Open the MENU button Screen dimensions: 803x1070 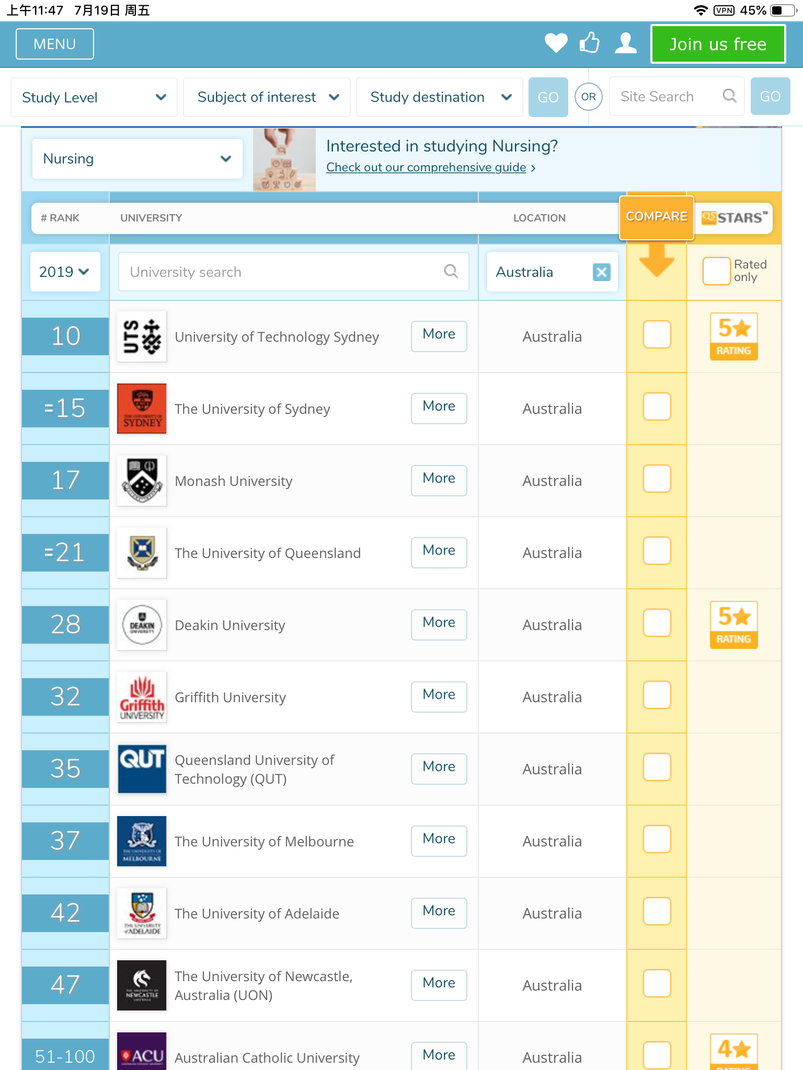(x=55, y=44)
